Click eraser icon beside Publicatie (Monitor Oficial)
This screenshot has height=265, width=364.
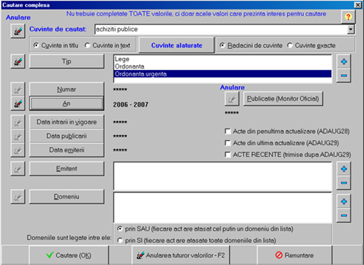pyautogui.click(x=232, y=99)
